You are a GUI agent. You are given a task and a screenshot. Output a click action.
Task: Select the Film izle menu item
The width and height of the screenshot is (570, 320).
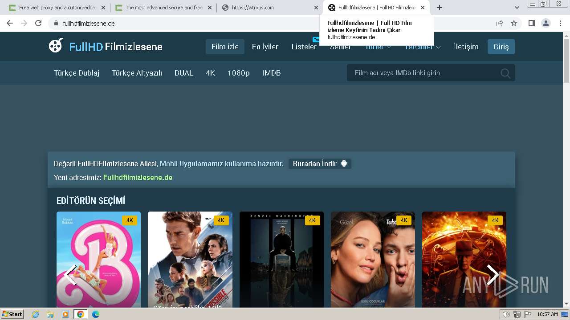225,47
